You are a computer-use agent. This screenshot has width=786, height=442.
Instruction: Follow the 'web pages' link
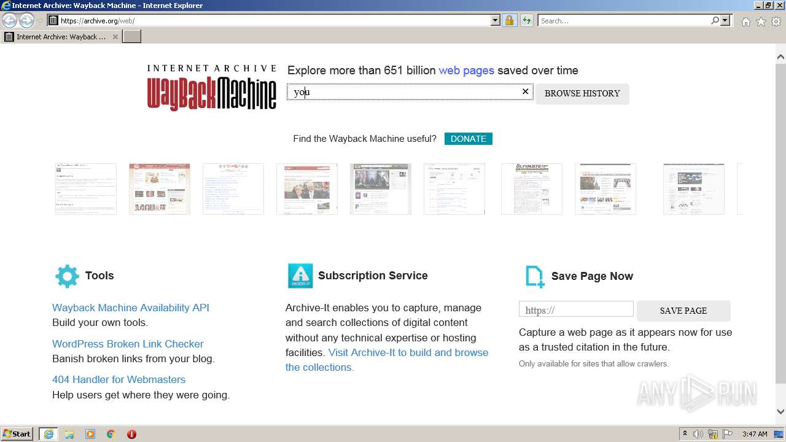[466, 70]
